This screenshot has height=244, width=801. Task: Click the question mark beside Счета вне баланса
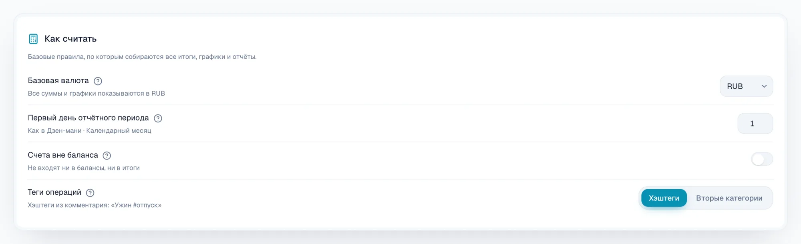(107, 156)
